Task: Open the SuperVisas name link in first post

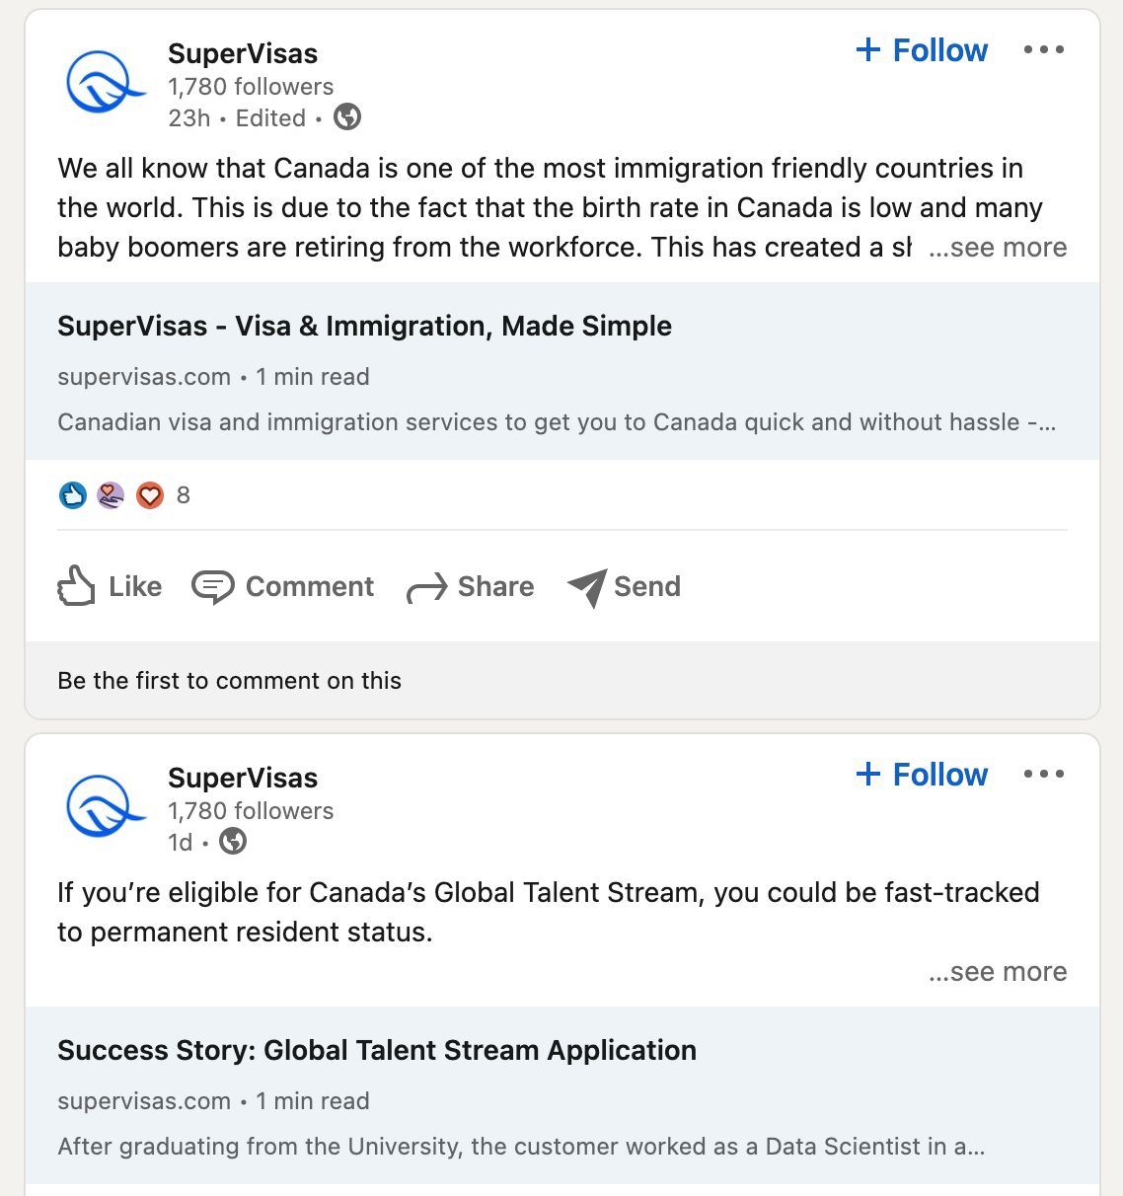Action: pos(243,53)
